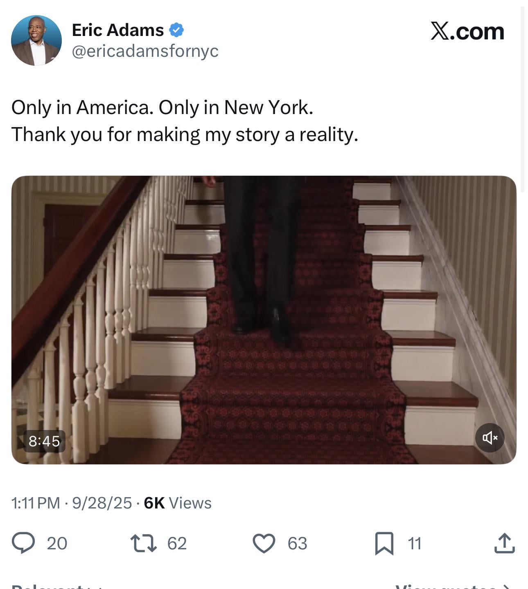Click the reply count of 20
528x589 pixels.
(57, 544)
